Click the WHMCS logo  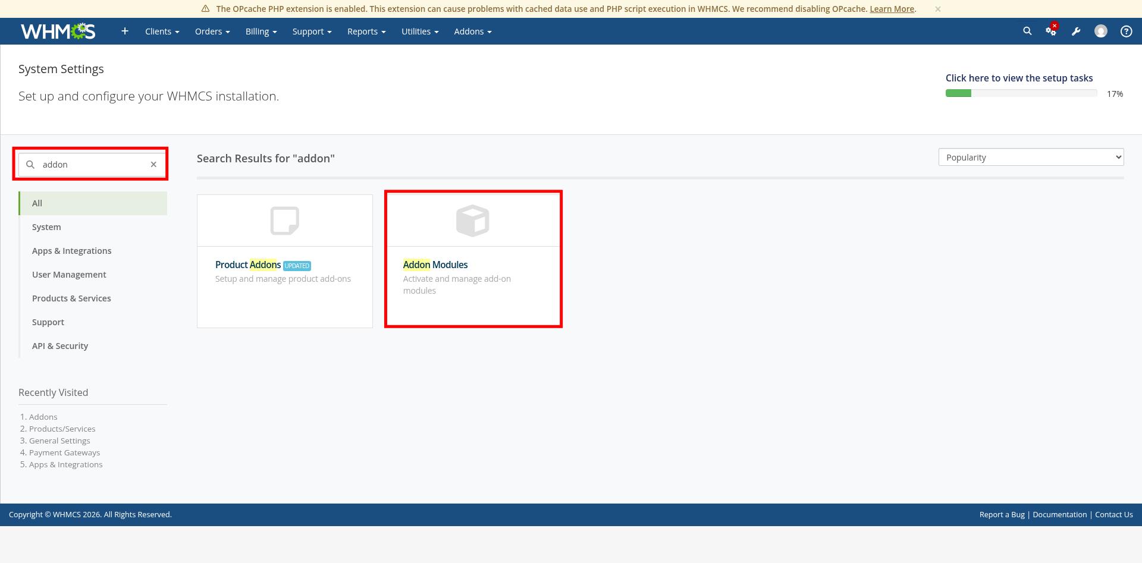pos(58,32)
